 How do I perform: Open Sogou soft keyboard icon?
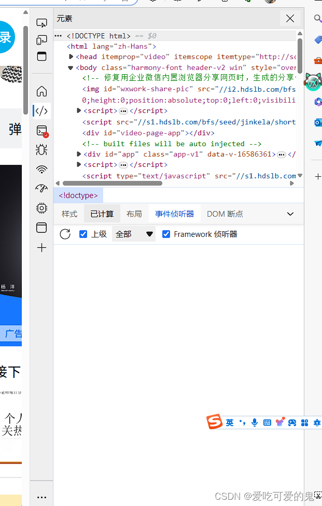point(267,423)
